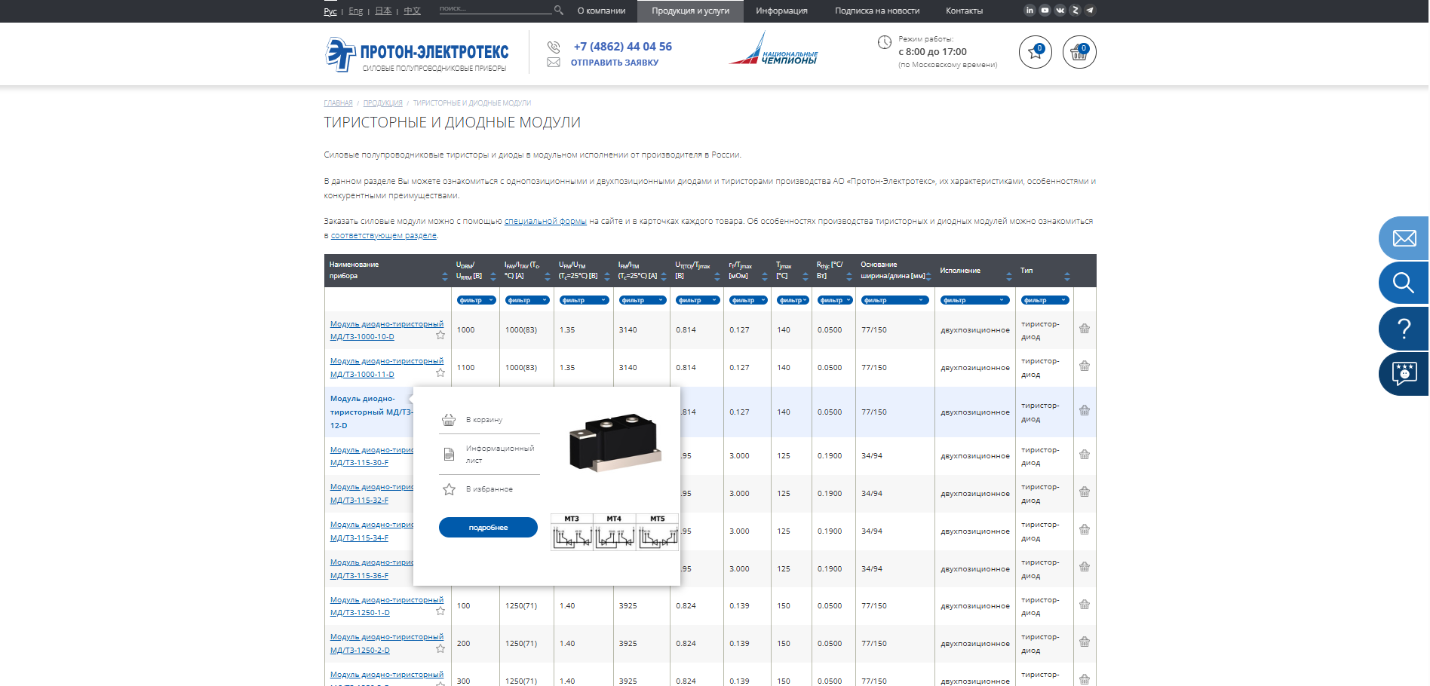Toggle favorite star for МД/ТЗ-1000-11-D

tap(440, 373)
